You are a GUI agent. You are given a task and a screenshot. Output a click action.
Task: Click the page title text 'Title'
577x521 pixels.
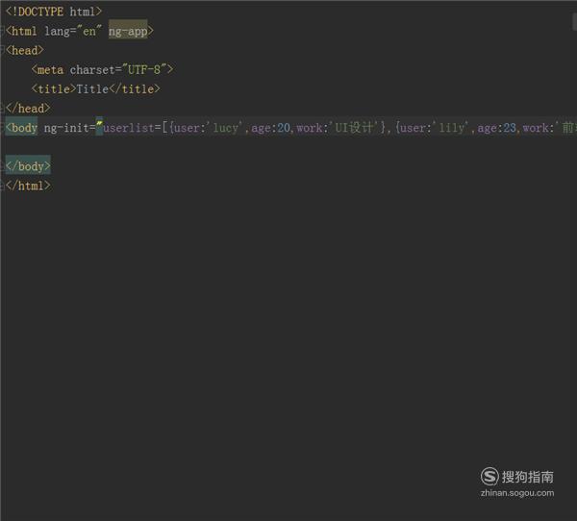[x=92, y=88]
